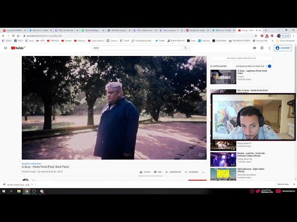The image size is (297, 222).
Task: Open a new browser tab
Action: pyautogui.click(x=266, y=30)
